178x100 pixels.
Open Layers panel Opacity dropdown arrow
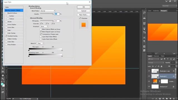point(177,63)
